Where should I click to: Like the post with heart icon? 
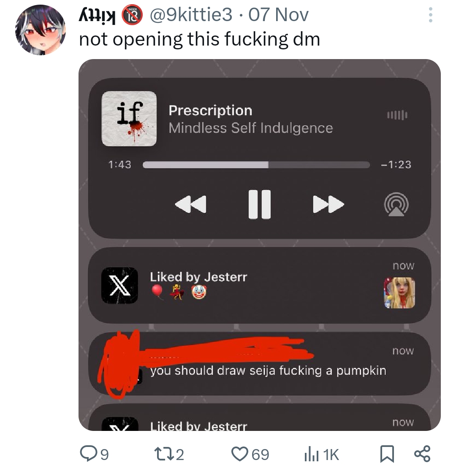click(x=239, y=454)
